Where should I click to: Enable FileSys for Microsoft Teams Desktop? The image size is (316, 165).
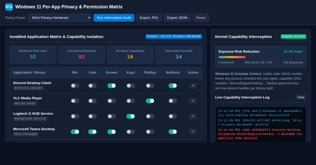[x=150, y=132]
